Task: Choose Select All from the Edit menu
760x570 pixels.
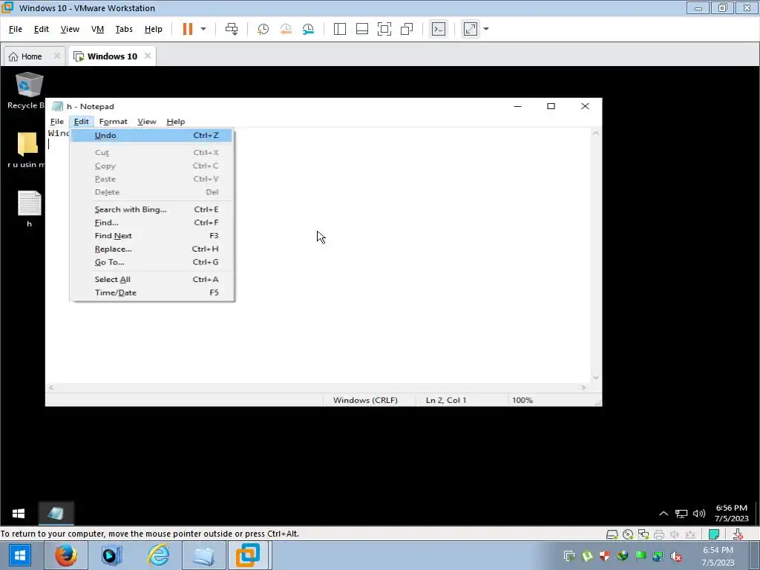Action: [x=151, y=279]
